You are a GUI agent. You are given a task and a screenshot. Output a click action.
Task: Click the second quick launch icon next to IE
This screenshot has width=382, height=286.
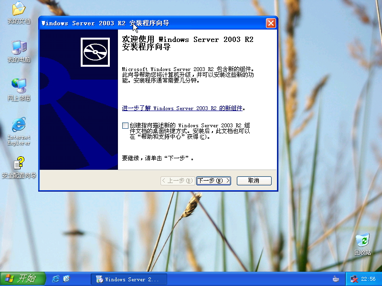pos(66,279)
